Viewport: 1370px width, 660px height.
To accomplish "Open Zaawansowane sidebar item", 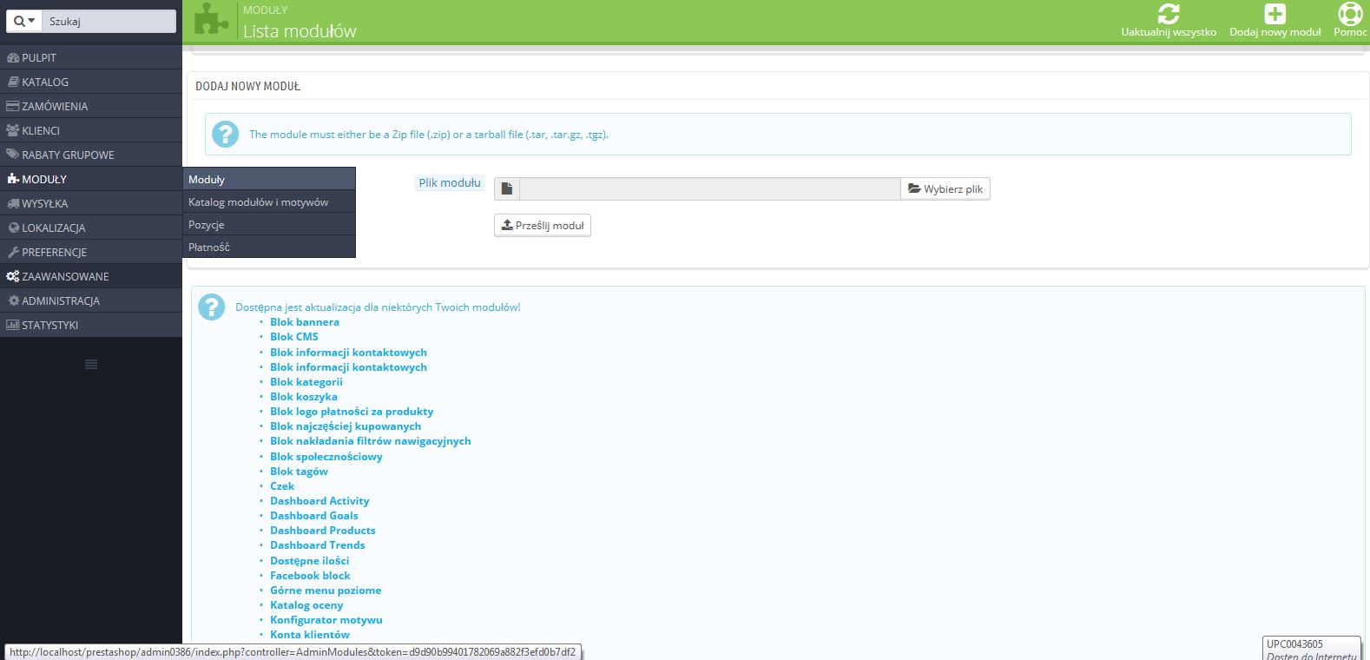I will tap(91, 276).
